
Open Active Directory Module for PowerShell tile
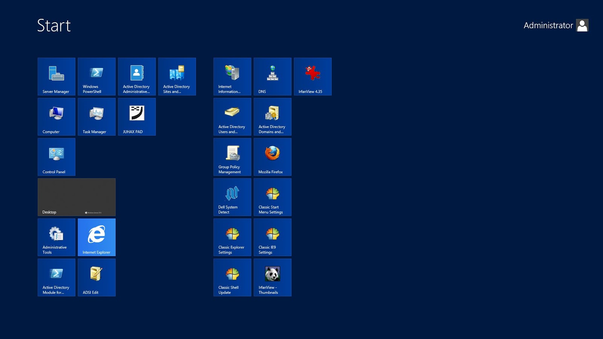pyautogui.click(x=57, y=278)
